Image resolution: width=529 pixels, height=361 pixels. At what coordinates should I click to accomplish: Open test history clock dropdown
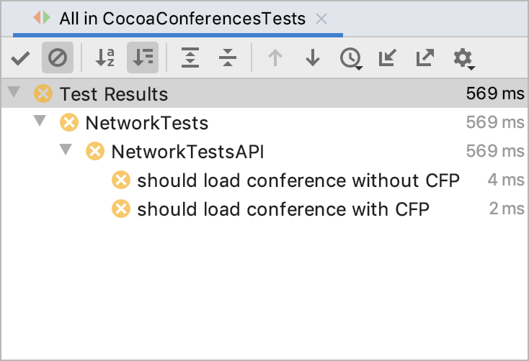pos(351,58)
